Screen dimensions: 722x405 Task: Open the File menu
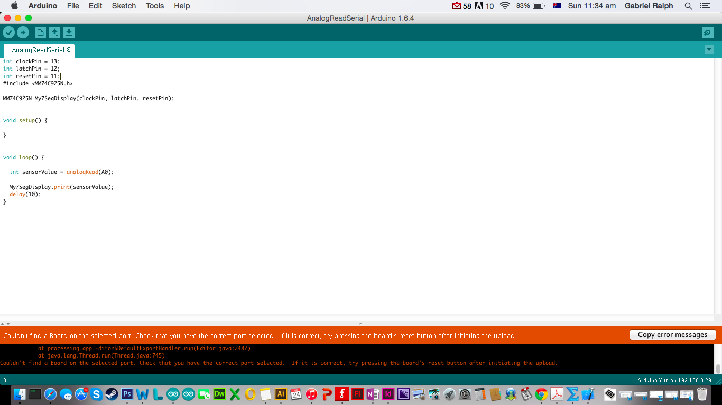[x=73, y=6]
